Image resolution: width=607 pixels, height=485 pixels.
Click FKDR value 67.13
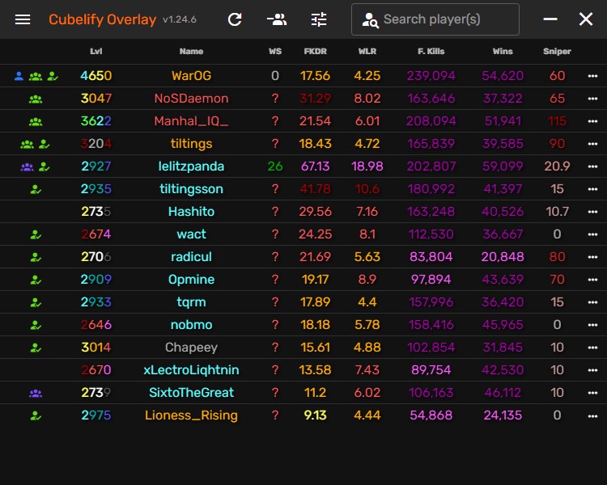[315, 167]
